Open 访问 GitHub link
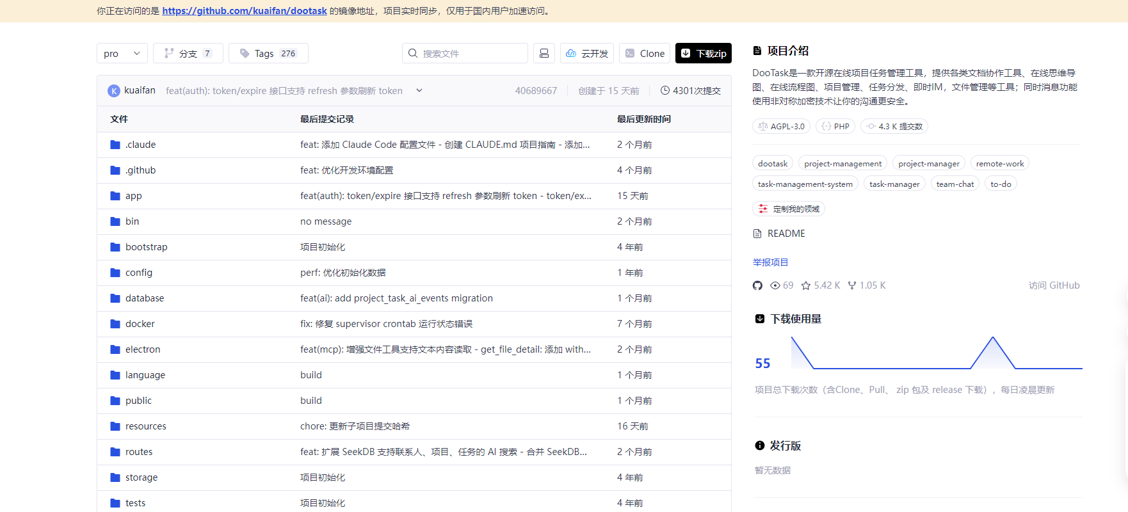Image resolution: width=1128 pixels, height=512 pixels. coord(1054,285)
